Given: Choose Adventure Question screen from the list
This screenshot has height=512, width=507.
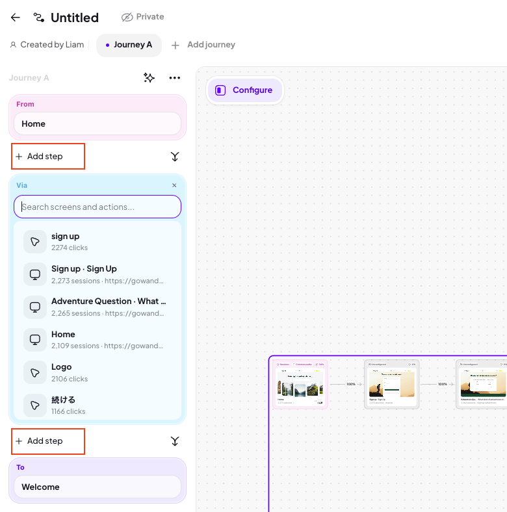Looking at the screenshot, I should [97, 307].
